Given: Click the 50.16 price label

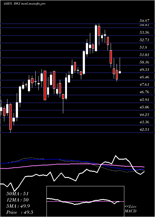Looking at the screenshot, I should coord(144,62).
